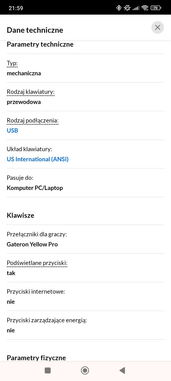Viewport: 171px width, 381px height.
Task: Tap the Komputer PC/Laptop value
Action: 35,188
